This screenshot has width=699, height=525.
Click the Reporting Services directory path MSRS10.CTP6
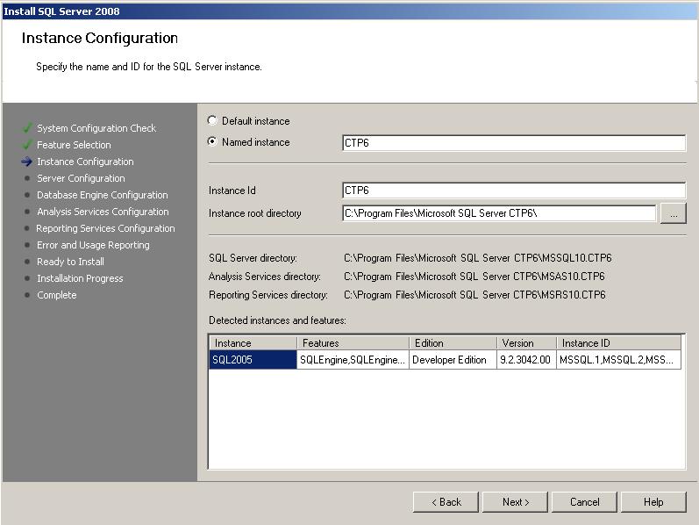[474, 295]
